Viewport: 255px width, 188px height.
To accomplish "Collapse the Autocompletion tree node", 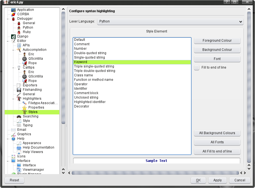I will [13, 50].
